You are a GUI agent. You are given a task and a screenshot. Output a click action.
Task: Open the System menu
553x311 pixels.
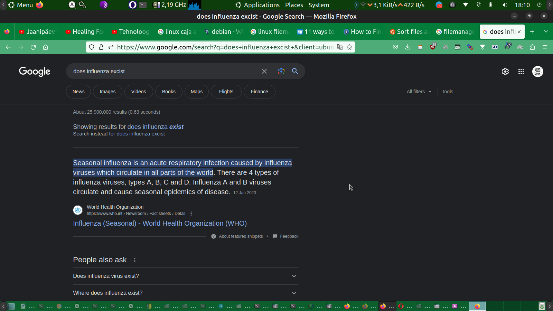tap(319, 5)
